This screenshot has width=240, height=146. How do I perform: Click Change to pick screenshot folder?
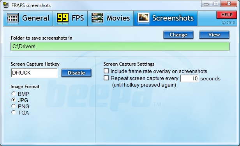[178, 35]
